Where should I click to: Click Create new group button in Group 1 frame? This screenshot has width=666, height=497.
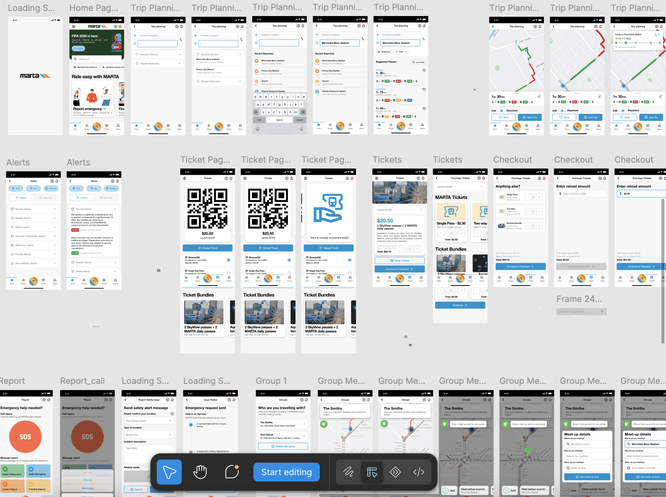tap(283, 446)
